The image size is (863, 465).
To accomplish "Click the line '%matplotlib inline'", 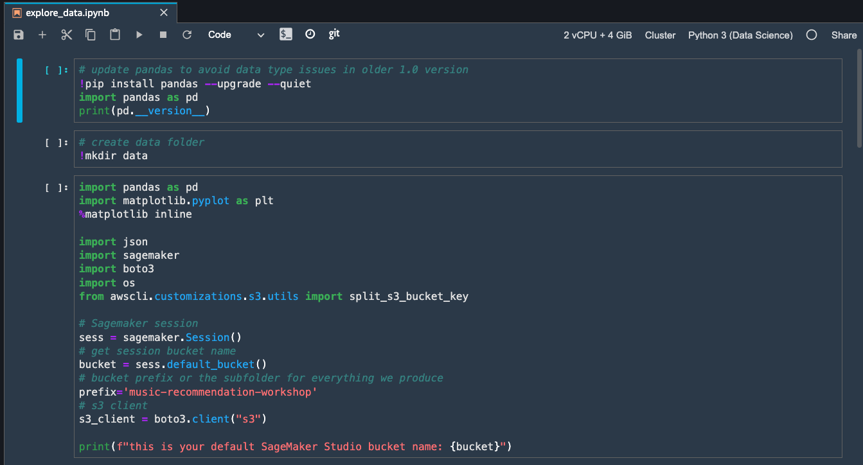I will point(136,215).
